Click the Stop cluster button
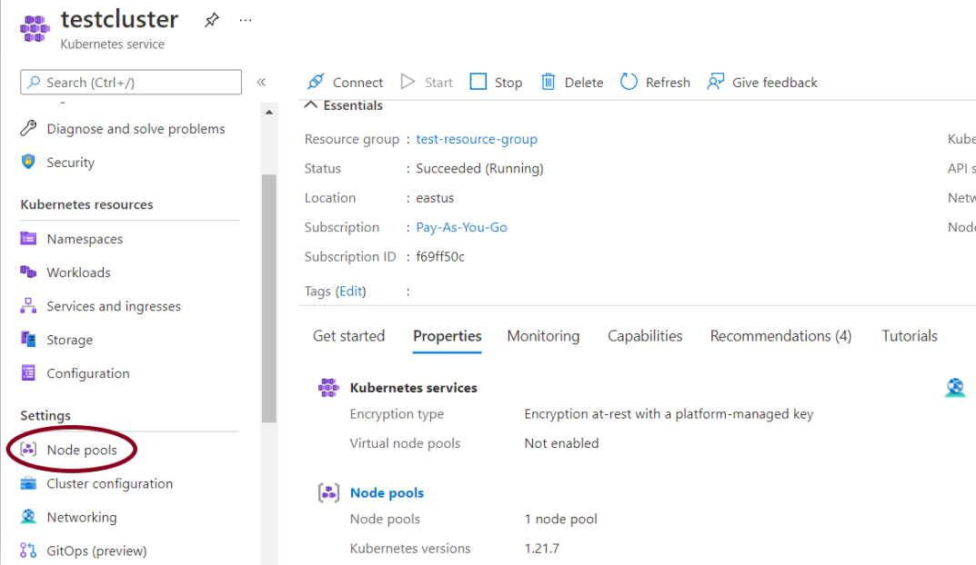Image resolution: width=976 pixels, height=565 pixels. tap(496, 82)
